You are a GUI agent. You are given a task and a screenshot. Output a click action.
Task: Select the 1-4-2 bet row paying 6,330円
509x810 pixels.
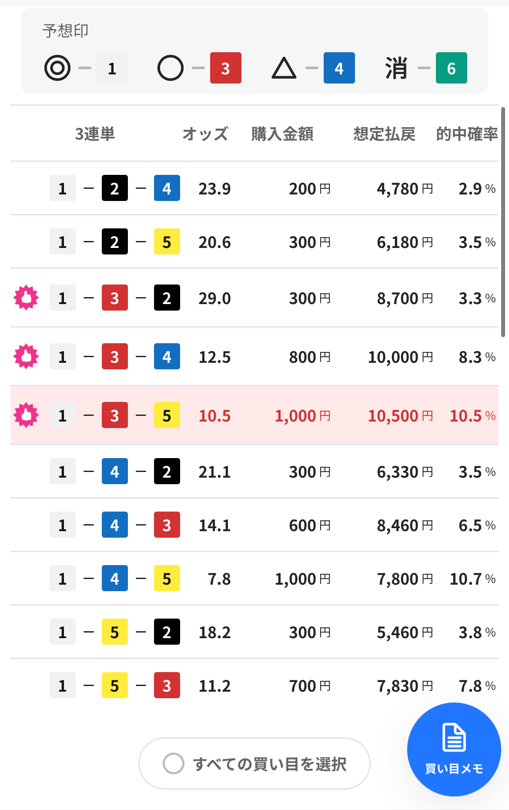coord(254,472)
